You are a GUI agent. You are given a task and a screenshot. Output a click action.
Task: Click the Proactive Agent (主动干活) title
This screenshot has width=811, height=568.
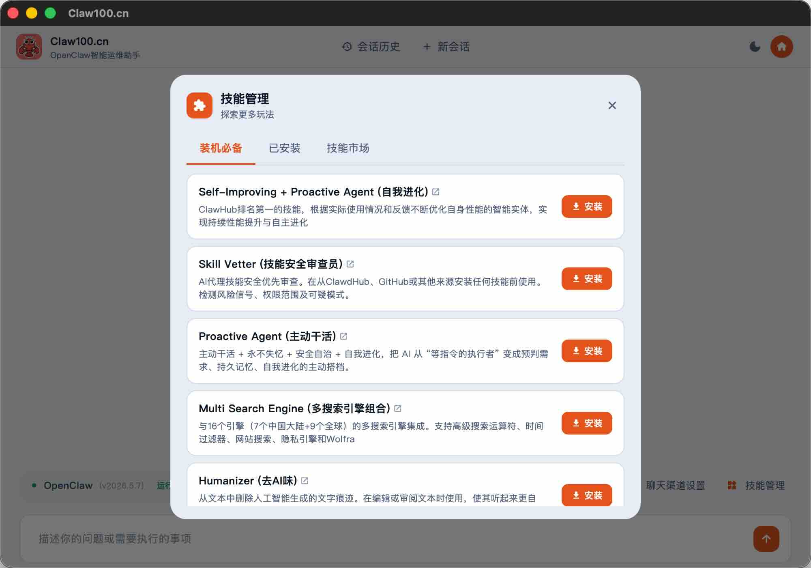[x=267, y=336]
